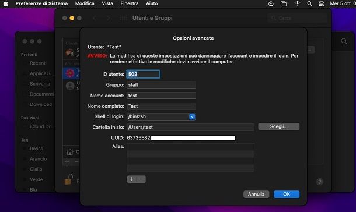Open Preferenze di Sistema menu
This screenshot has width=356, height=212.
(x=41, y=3)
